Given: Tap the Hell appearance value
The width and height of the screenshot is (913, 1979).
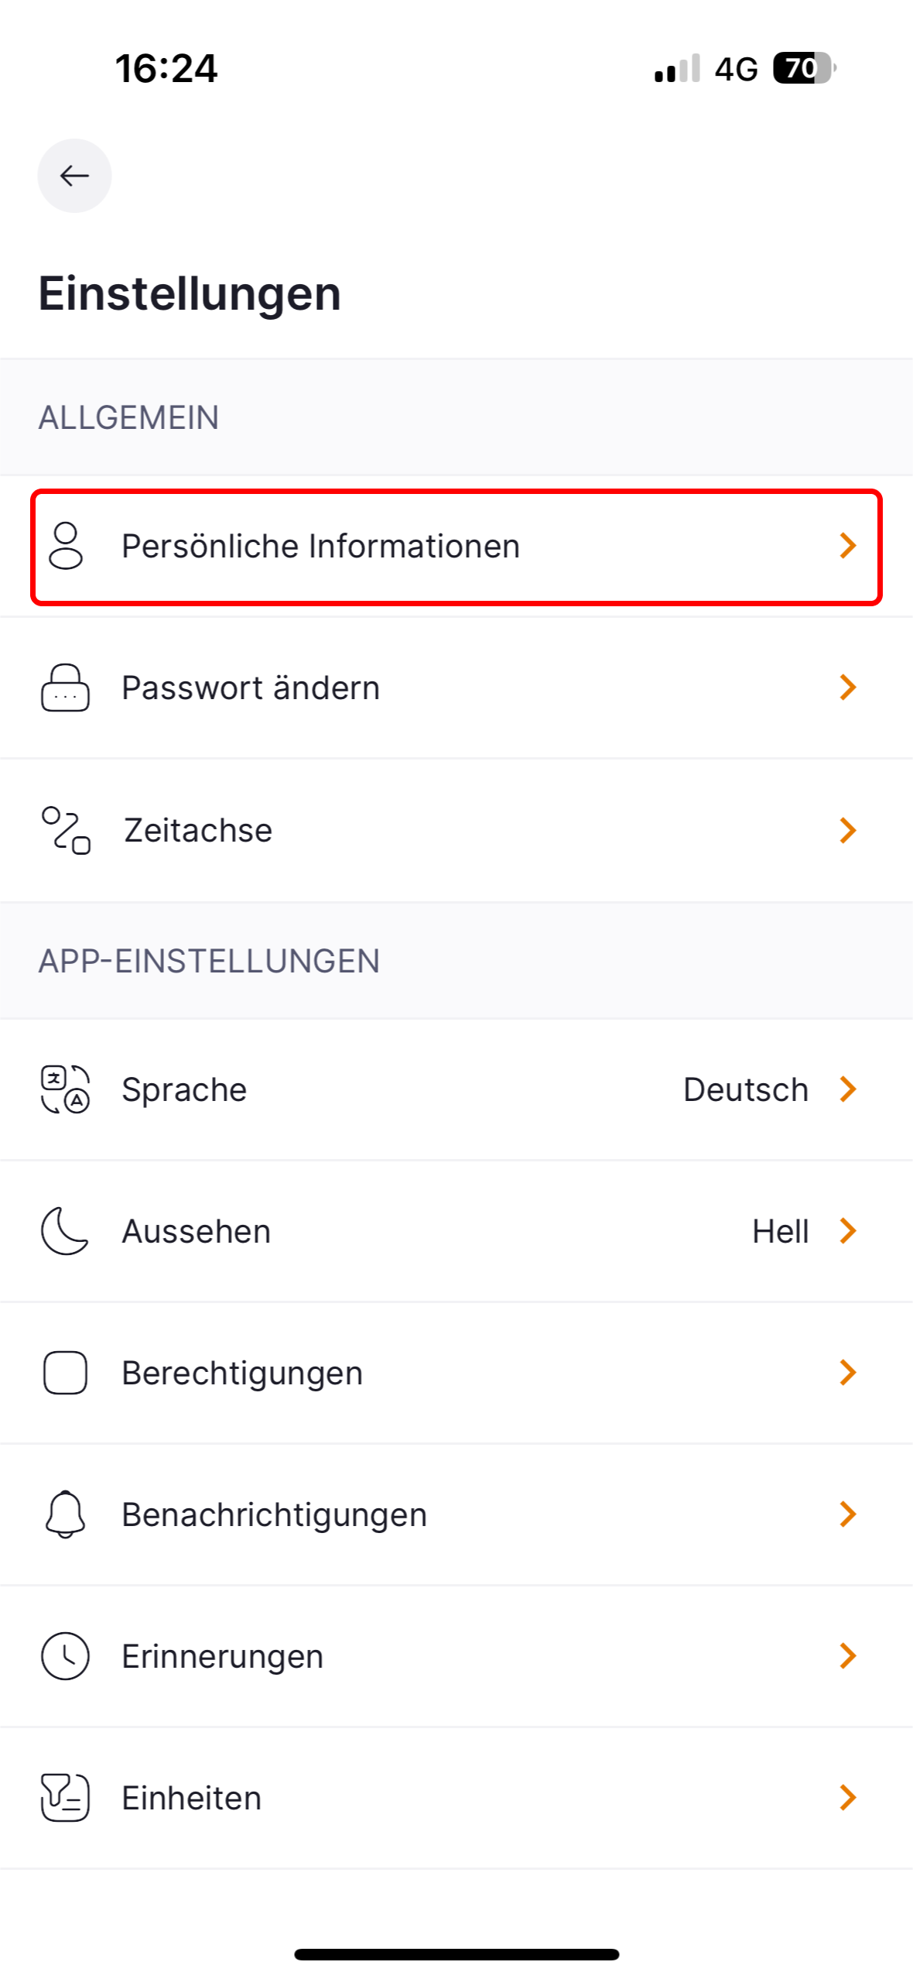Looking at the screenshot, I should pyautogui.click(x=781, y=1231).
